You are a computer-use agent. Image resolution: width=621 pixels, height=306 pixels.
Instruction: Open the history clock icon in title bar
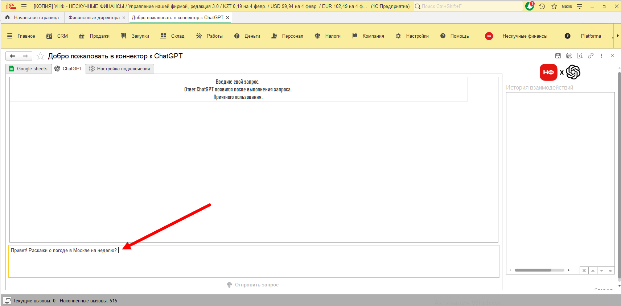542,6
